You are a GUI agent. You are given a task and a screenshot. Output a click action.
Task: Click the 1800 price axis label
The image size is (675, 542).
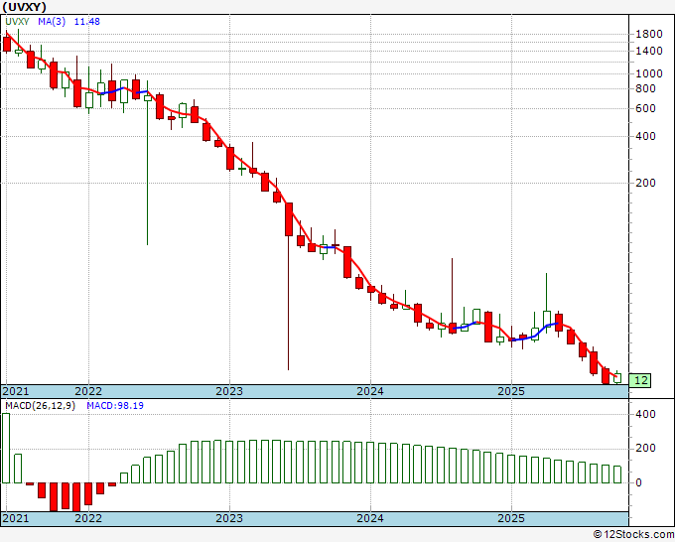pos(649,35)
